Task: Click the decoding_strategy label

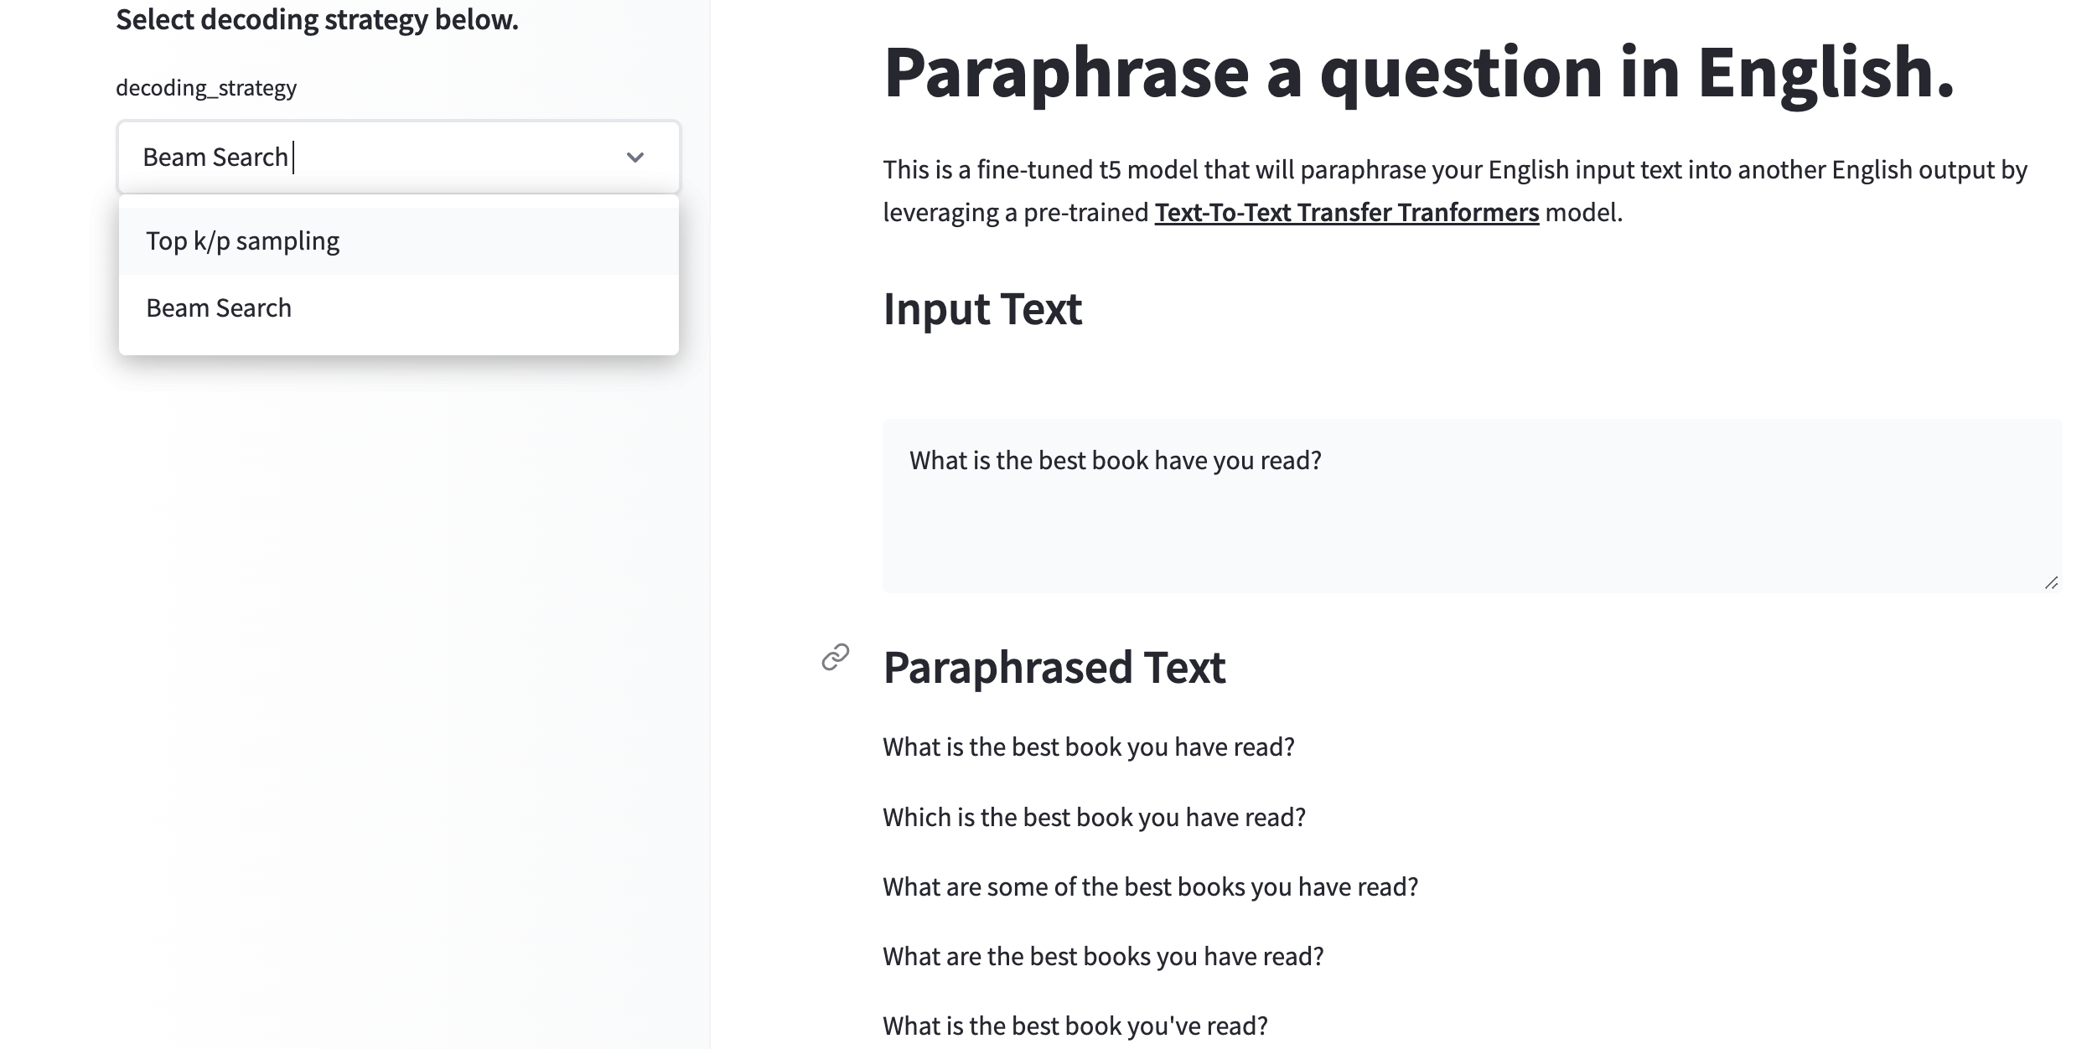Action: point(206,88)
